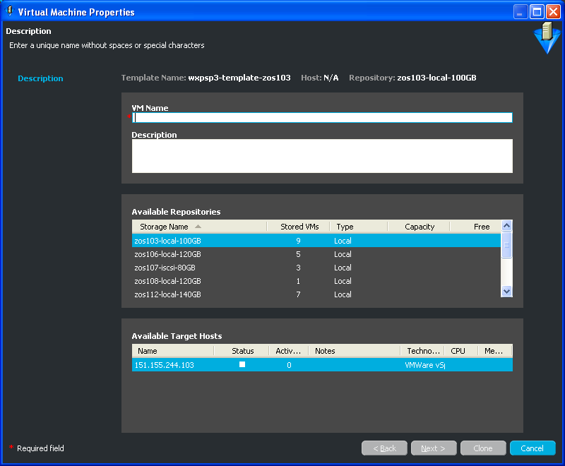The image size is (565, 466).
Task: Minimize the Virtual Machine Properties window
Action: [x=521, y=12]
